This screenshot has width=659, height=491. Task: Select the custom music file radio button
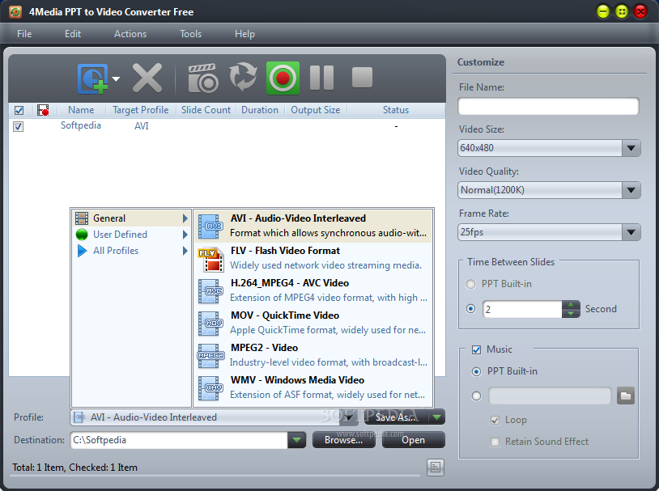[476, 396]
